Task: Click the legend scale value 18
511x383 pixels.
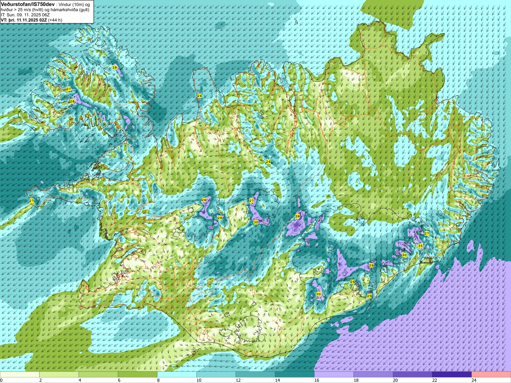Action: pos(356,380)
